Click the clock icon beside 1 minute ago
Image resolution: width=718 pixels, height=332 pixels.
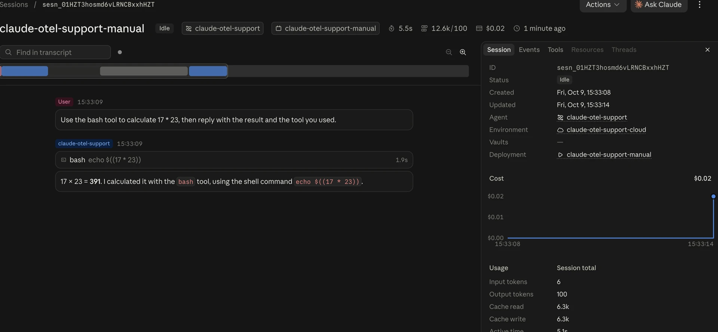coord(516,28)
